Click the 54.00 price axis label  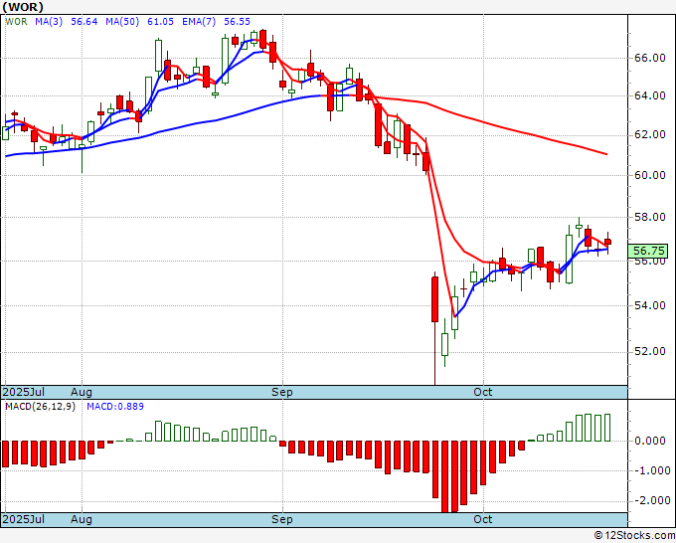[x=650, y=305]
